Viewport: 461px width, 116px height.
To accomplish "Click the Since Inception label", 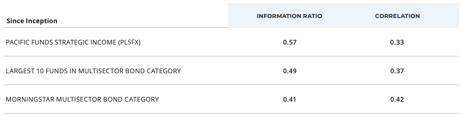I will (32, 21).
